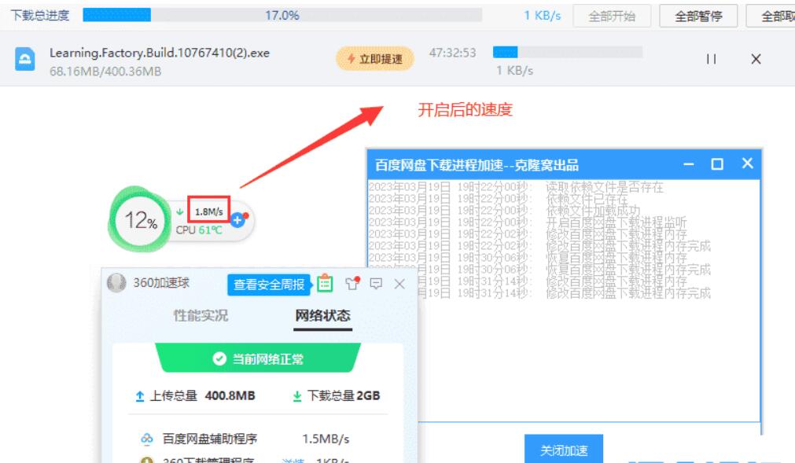Pause the Learning.Factory.Build download

pyautogui.click(x=712, y=59)
